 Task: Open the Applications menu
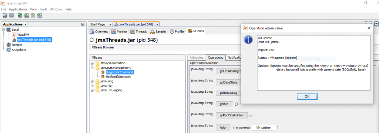pyautogui.click(x=18, y=9)
